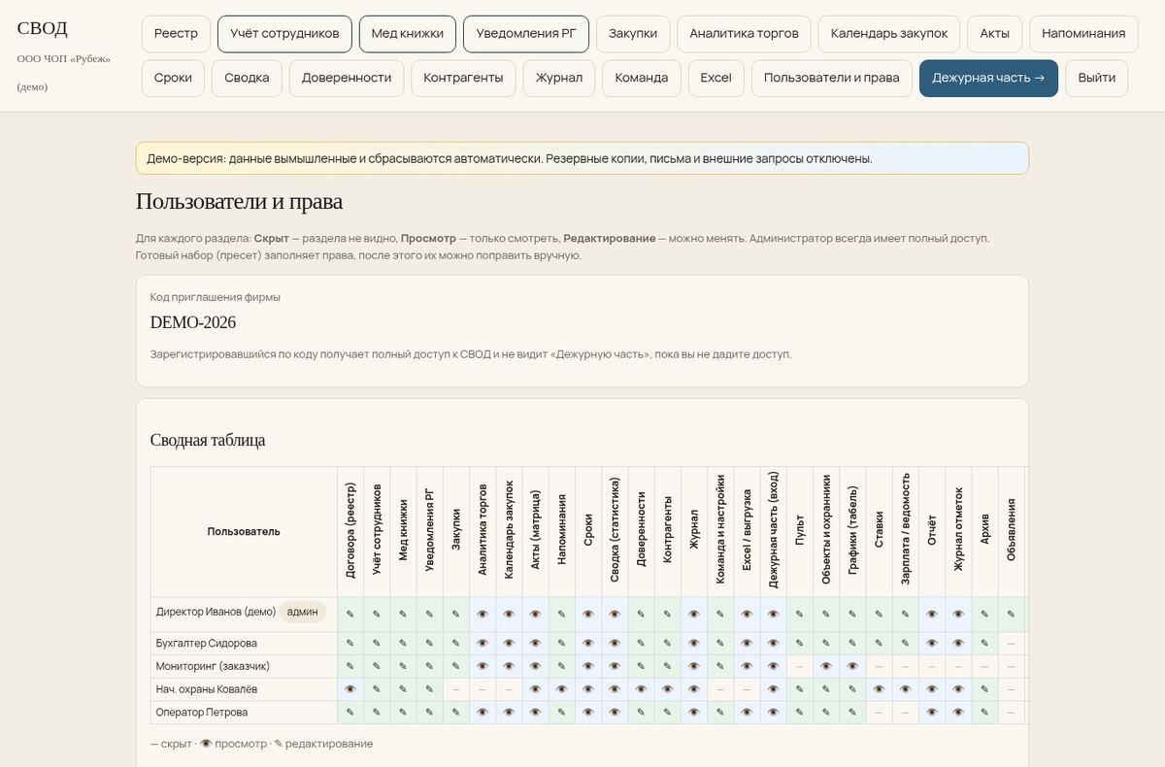The height and width of the screenshot is (767, 1165).
Task: Click the pencil for Мониторинг (заказчик) under Напоминания
Action: pos(561,666)
